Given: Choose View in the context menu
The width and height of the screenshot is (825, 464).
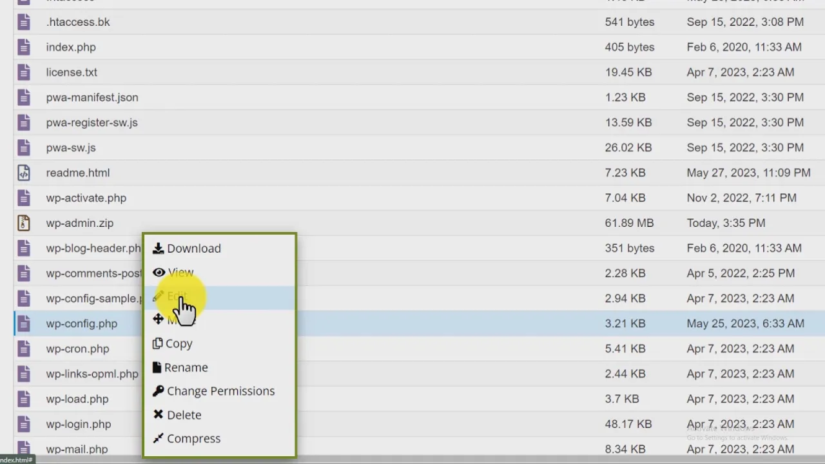Looking at the screenshot, I should click(x=219, y=273).
